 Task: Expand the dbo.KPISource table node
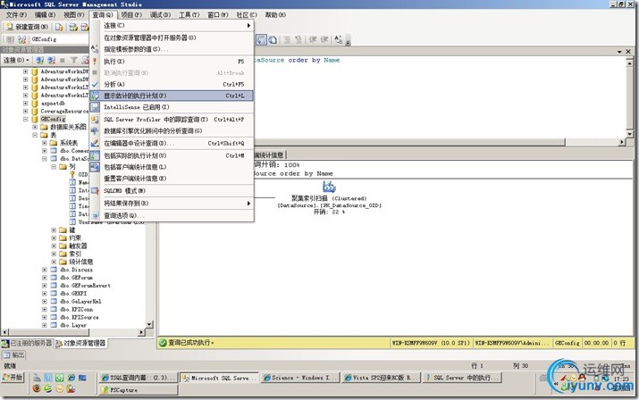tap(45, 317)
